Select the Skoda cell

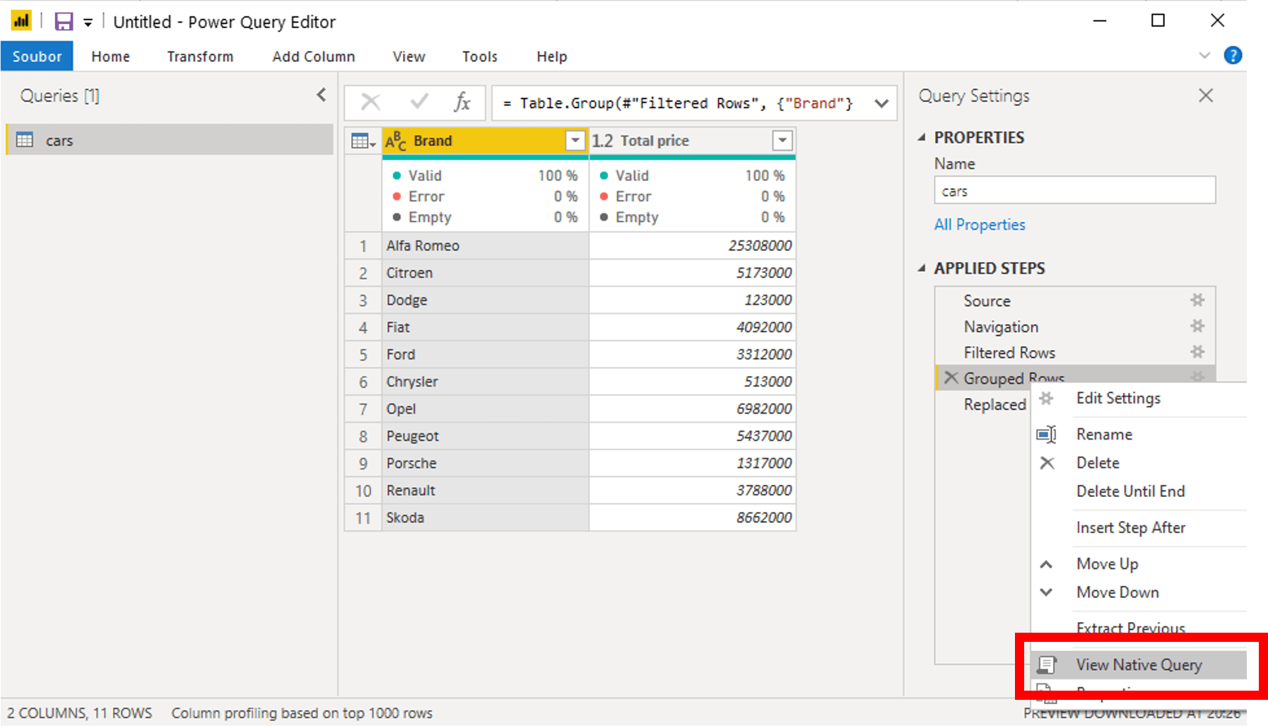point(485,517)
